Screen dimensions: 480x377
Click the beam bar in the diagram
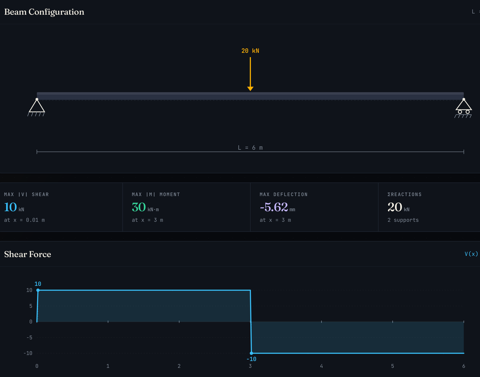tap(250, 96)
